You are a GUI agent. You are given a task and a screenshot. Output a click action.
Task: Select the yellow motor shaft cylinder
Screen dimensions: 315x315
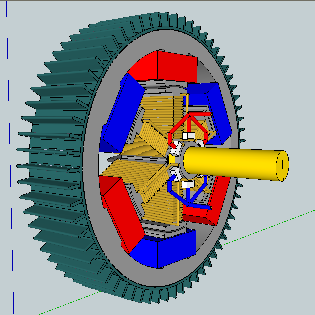[x=231, y=164]
